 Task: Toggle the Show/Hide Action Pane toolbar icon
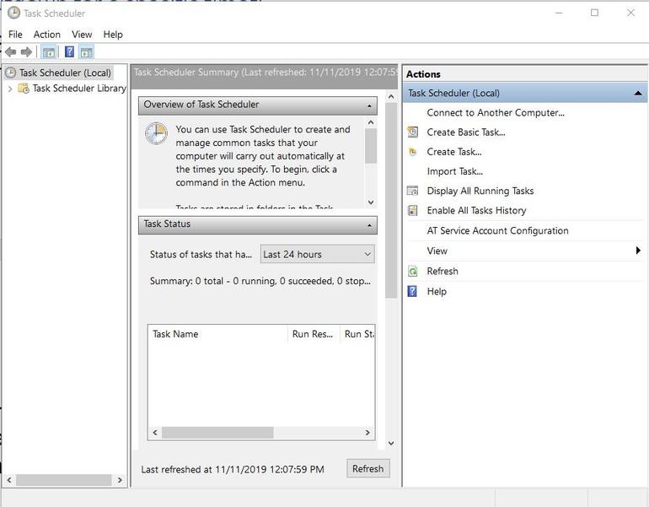point(87,52)
